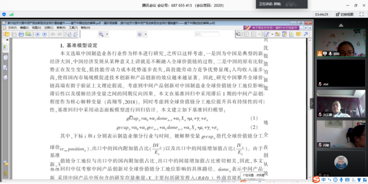368x184 pixels.
Task: Go to next page with down arrow icon
Action: click(45, 34)
